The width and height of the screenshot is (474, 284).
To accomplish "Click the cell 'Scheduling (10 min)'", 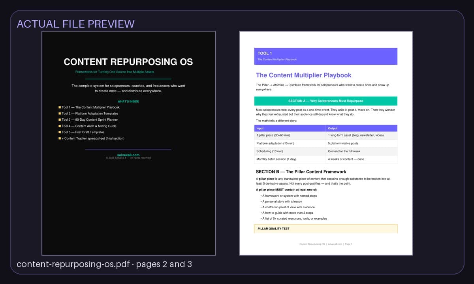I will [x=290, y=151].
